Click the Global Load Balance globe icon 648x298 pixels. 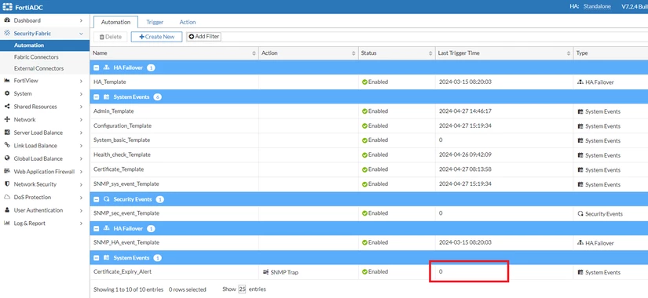pyautogui.click(x=6, y=158)
